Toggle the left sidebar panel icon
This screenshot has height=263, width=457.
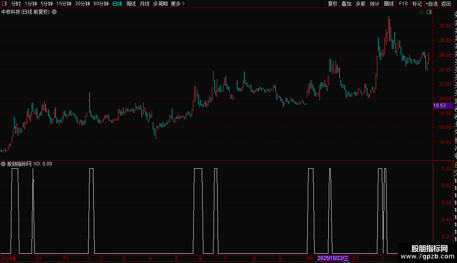click(x=4, y=4)
